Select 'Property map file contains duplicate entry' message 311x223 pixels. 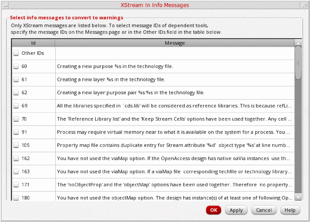point(173,145)
